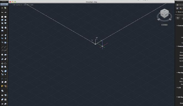
Task: Select the Rotate tool
Action: (x=6, y=63)
